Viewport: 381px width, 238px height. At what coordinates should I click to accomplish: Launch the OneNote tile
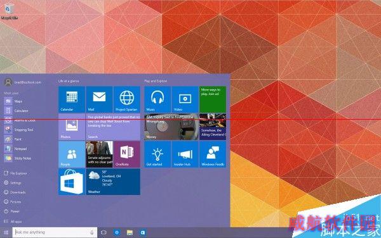pos(127,154)
